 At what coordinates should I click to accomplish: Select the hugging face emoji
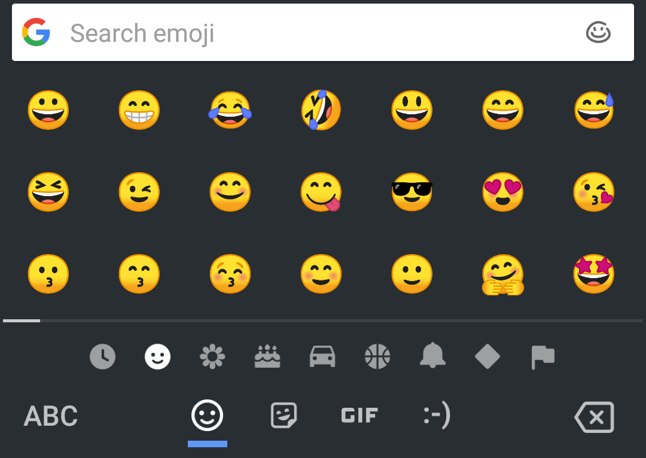coord(502,274)
